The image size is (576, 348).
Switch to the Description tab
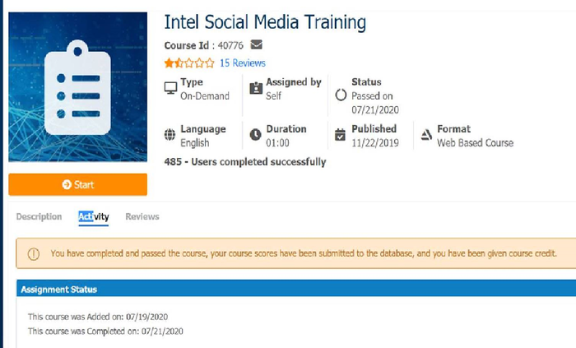point(39,216)
